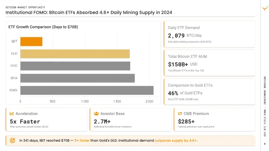
Task: Click the Acceleration chart-line icon
Action: click(12, 113)
